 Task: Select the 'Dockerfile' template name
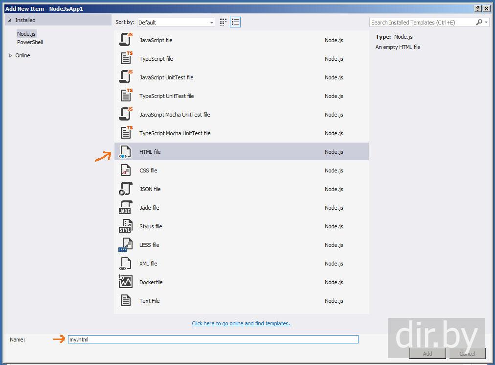click(x=151, y=283)
